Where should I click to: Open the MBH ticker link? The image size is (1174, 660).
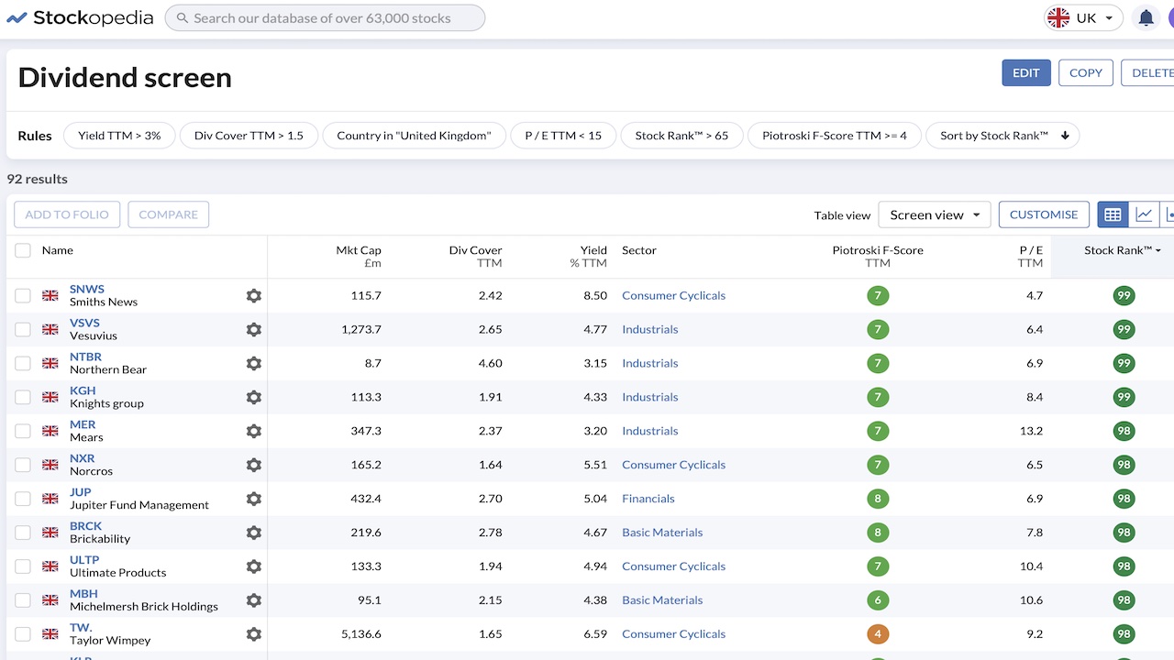[83, 593]
